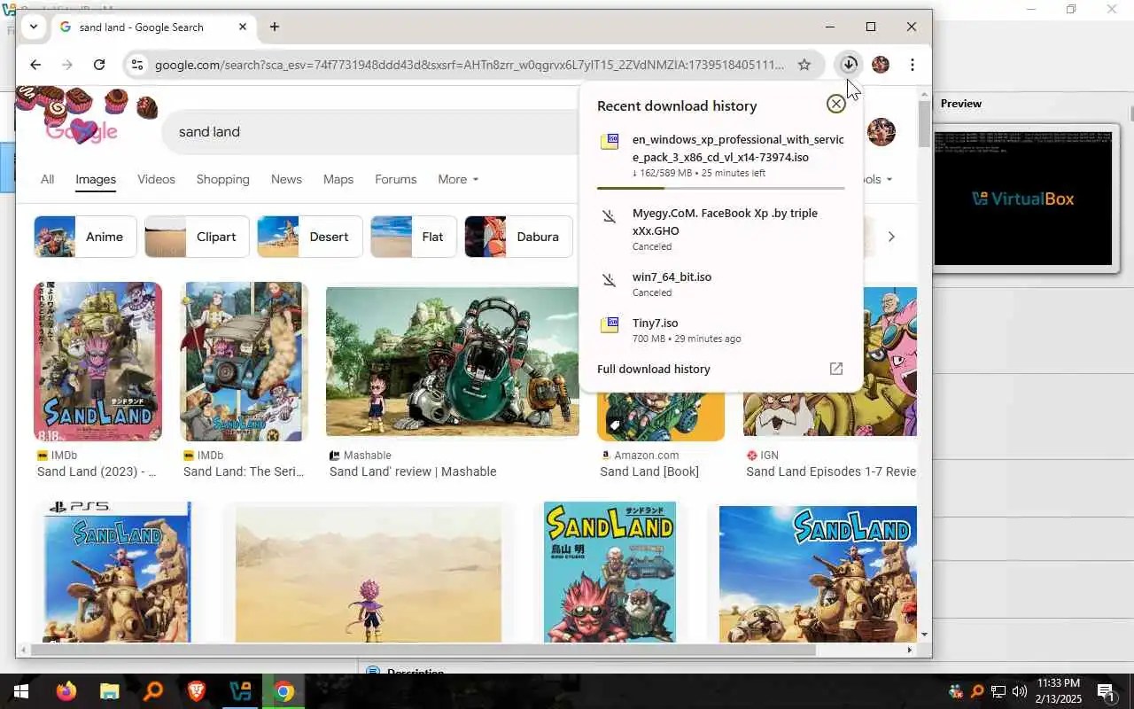This screenshot has width=1134, height=709.
Task: Filter images by Flat chip
Action: 413,237
